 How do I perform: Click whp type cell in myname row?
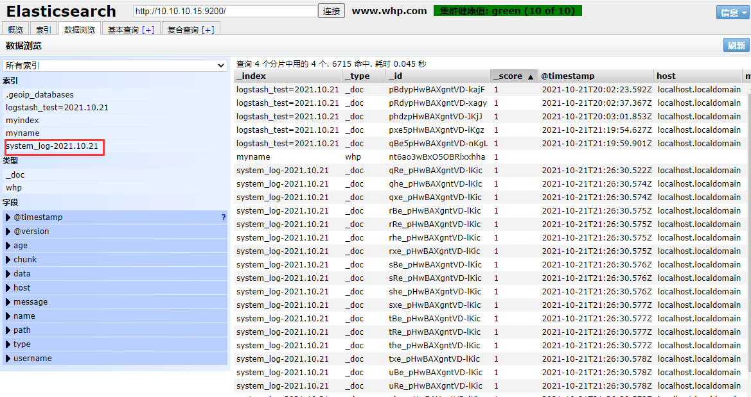click(353, 157)
